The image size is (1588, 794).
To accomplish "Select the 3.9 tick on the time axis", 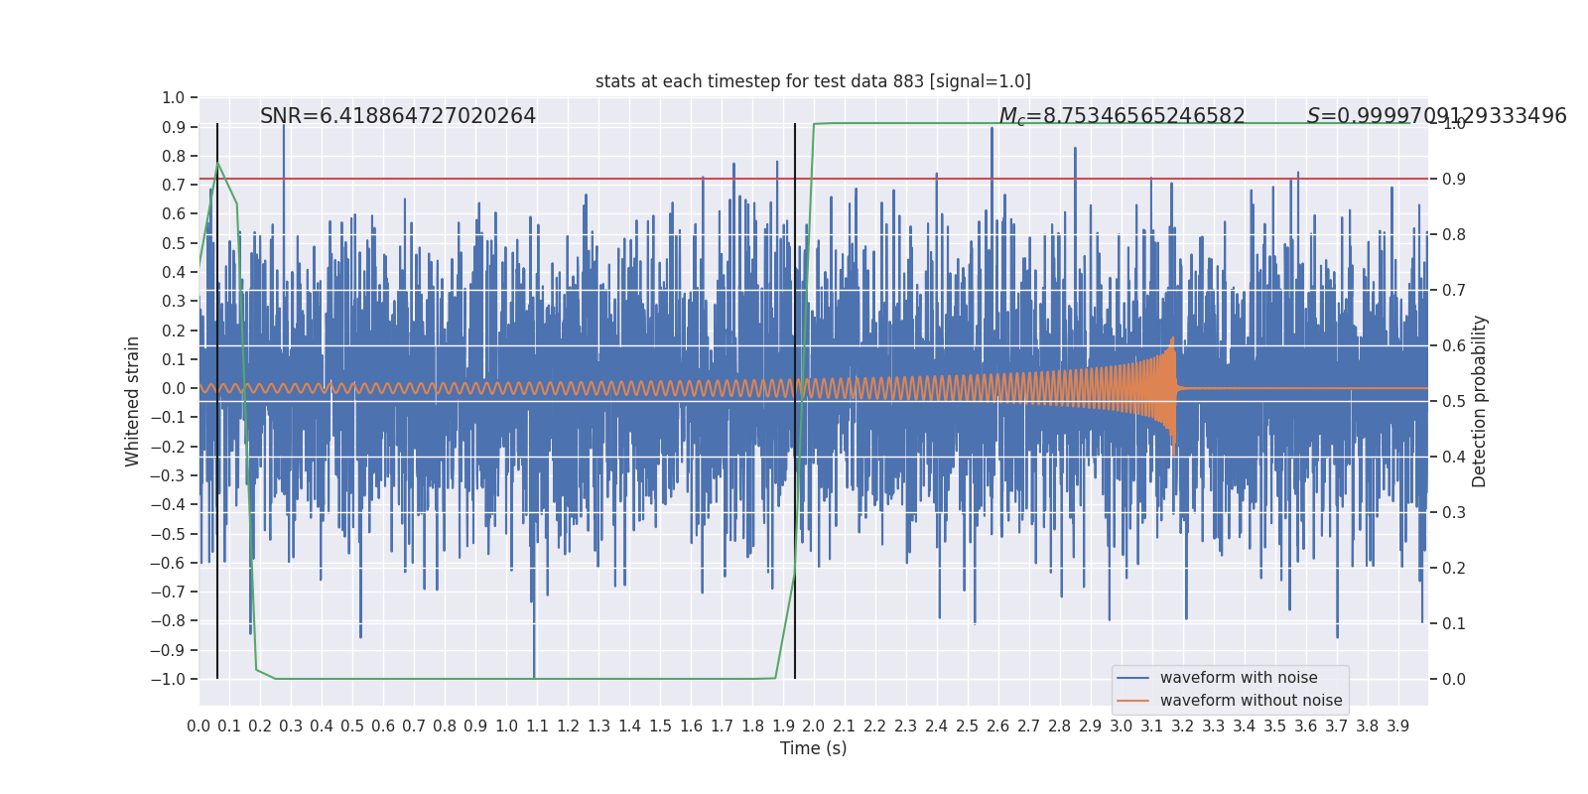I will click(1398, 727).
